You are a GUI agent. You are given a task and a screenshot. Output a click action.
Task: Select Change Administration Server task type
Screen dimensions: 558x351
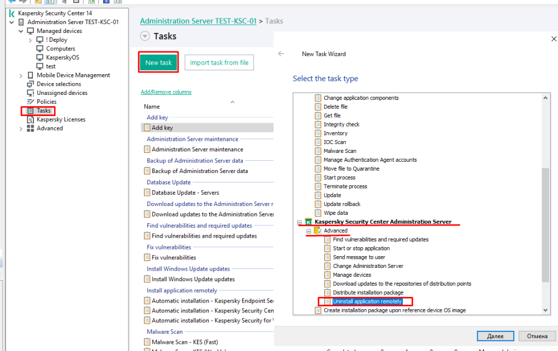click(x=368, y=266)
